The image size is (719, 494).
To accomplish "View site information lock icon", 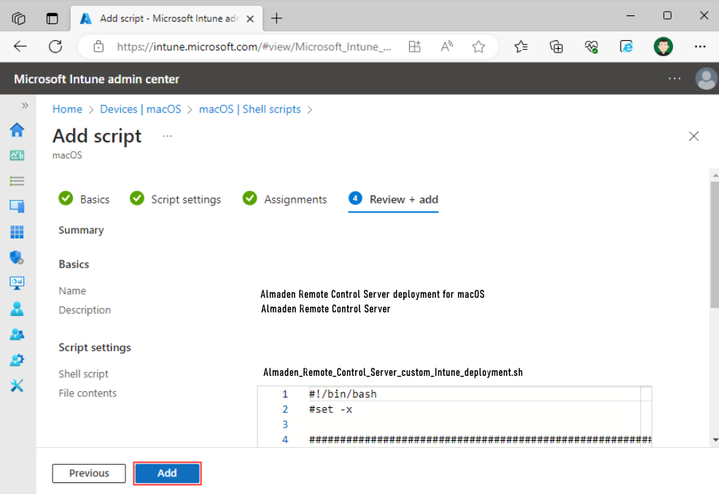I will 98,46.
